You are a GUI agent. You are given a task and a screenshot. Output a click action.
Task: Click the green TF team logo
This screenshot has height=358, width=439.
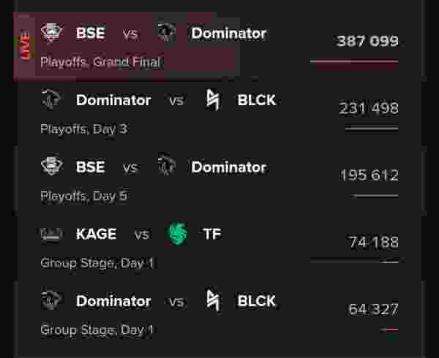pyautogui.click(x=176, y=234)
